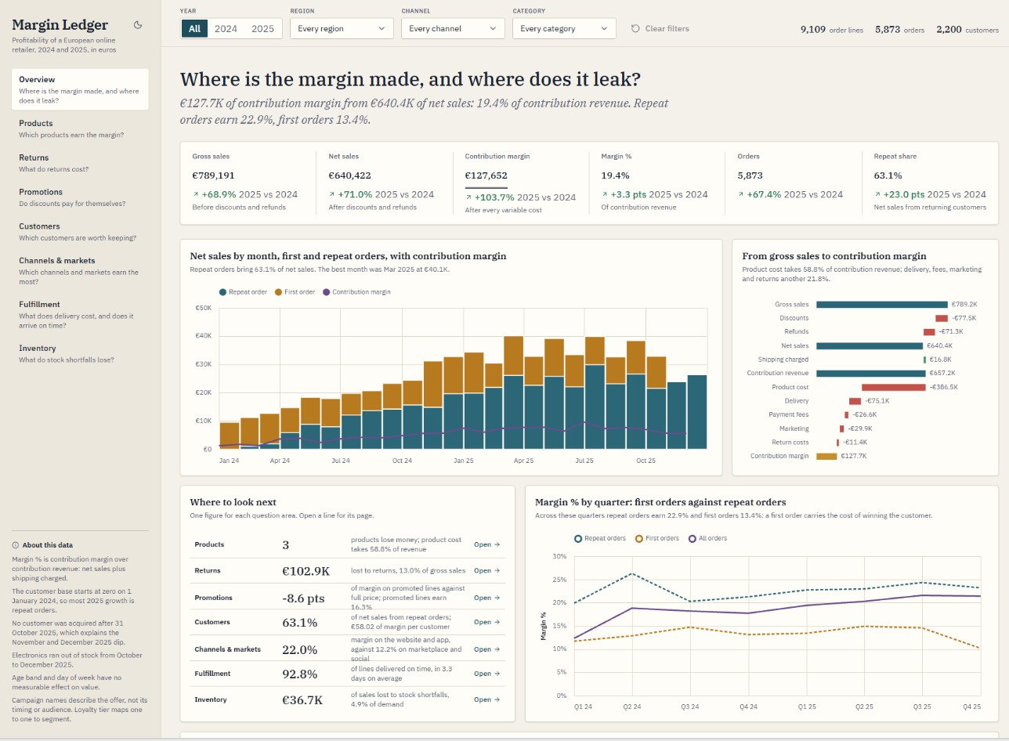Toggle the First order legend item
The height and width of the screenshot is (741, 1009).
pyautogui.click(x=294, y=292)
